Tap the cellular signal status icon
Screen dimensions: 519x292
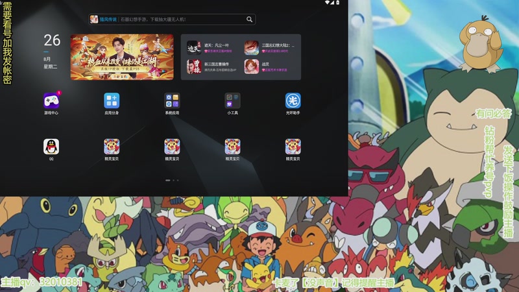click(333, 3)
